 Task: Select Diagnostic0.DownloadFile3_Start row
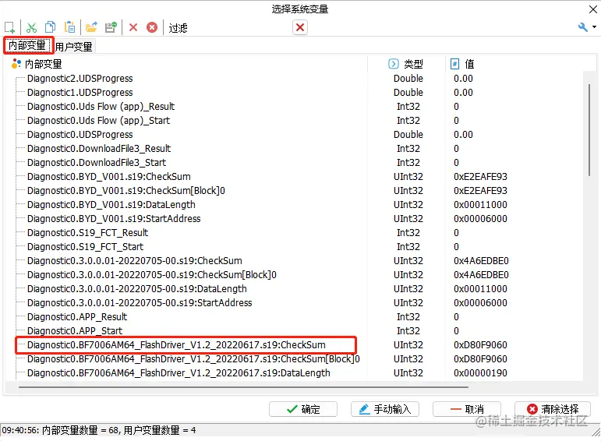(97, 163)
